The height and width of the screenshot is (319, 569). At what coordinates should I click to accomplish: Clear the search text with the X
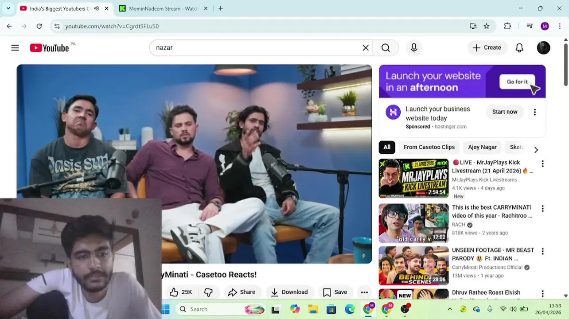coord(366,48)
